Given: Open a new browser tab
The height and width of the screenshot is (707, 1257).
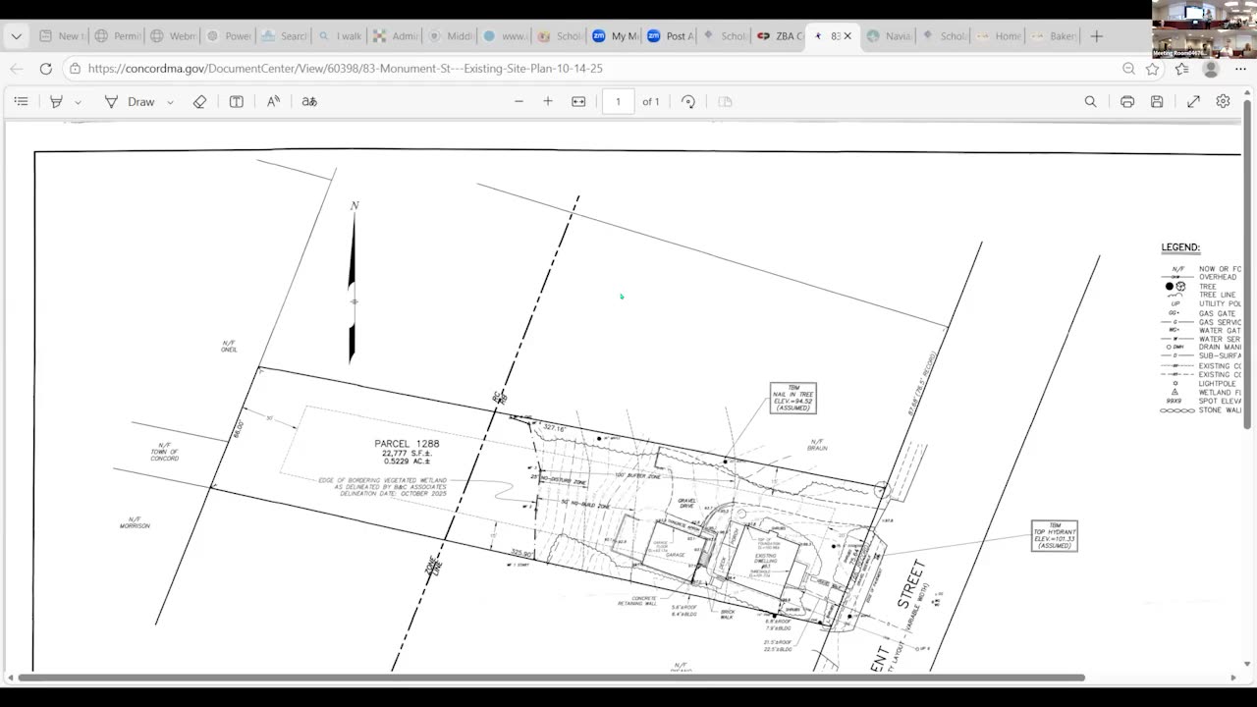Looking at the screenshot, I should pyautogui.click(x=1097, y=36).
